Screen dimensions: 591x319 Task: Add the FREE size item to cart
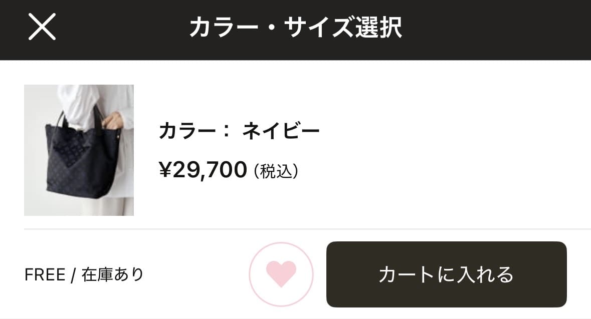pyautogui.click(x=446, y=274)
